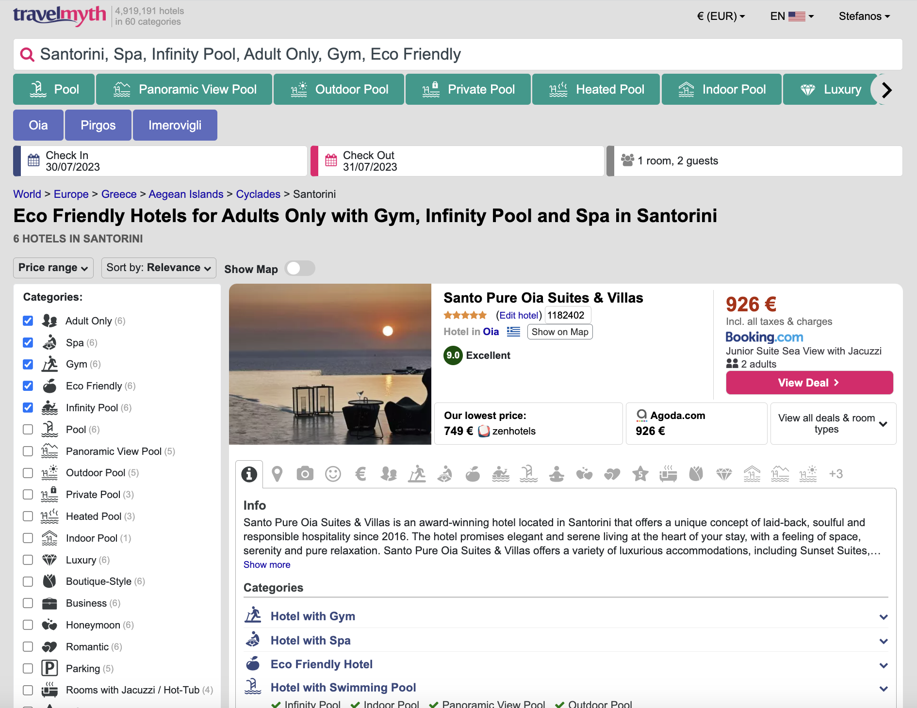The image size is (917, 708).
Task: Select the Panoramic View Pool icon in tab strip
Action: 780,474
